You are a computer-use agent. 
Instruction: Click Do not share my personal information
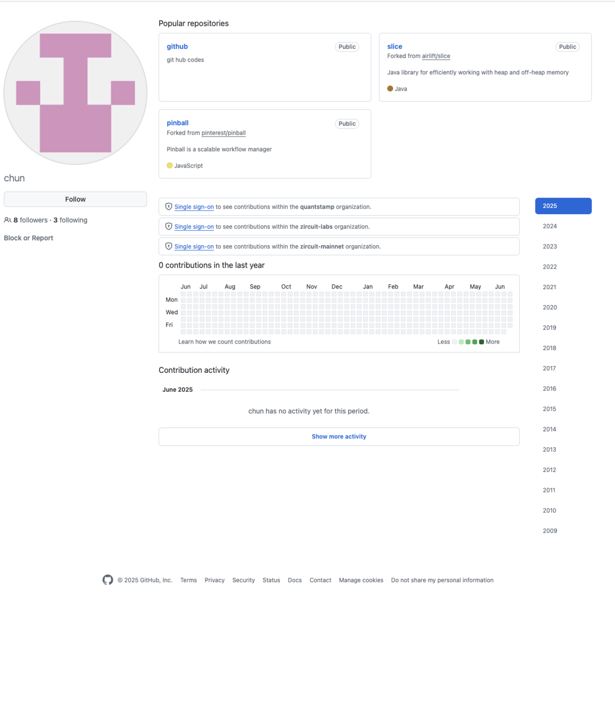pos(442,580)
